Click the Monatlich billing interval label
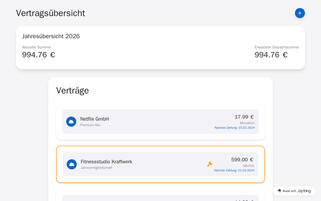Screen dimensions: 321x201 tap(247, 123)
